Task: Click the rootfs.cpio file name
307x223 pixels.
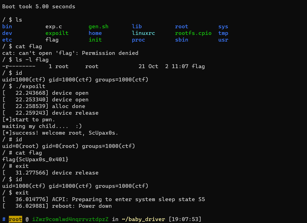Action: [193, 33]
